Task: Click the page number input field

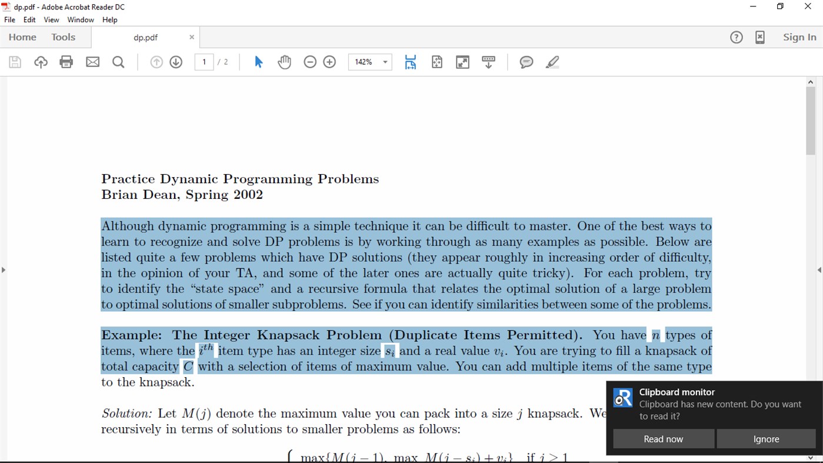Action: (203, 61)
